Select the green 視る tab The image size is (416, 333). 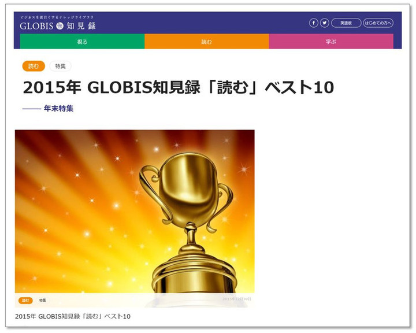point(82,42)
